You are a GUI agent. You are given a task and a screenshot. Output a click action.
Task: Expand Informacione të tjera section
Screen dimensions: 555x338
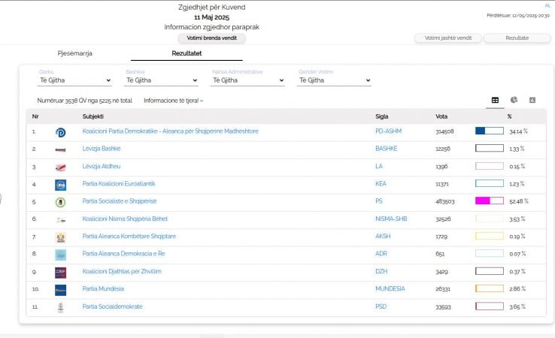(174, 101)
